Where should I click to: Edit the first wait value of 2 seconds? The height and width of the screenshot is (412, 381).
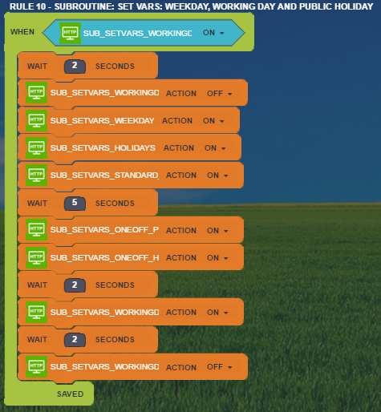pos(75,66)
